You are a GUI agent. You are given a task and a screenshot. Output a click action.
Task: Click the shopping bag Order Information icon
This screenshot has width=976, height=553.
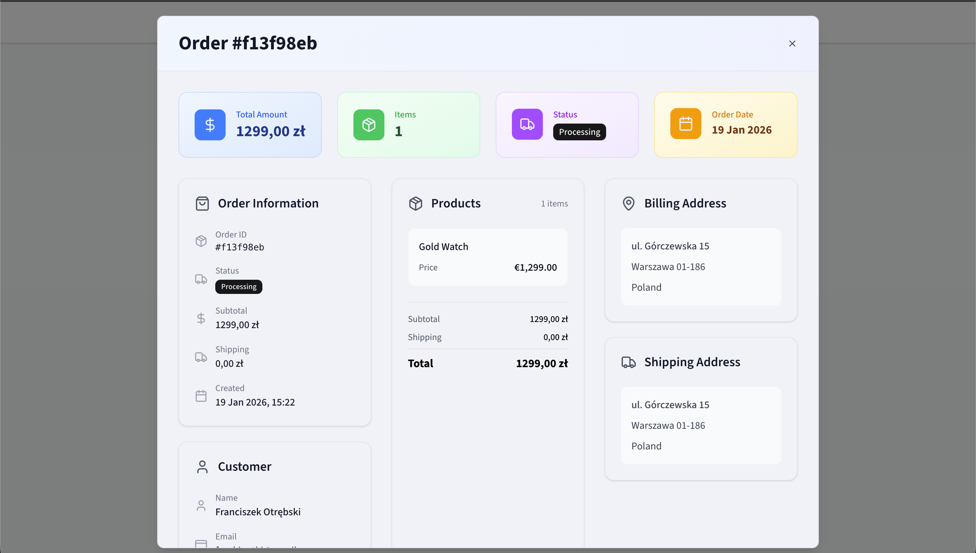click(202, 204)
